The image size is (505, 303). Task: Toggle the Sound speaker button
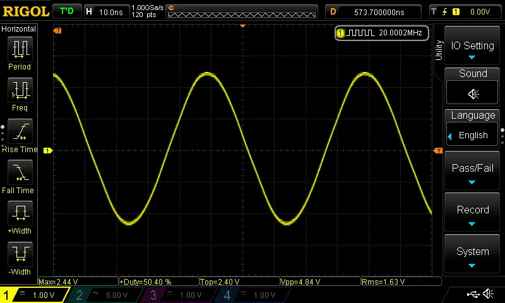473,93
